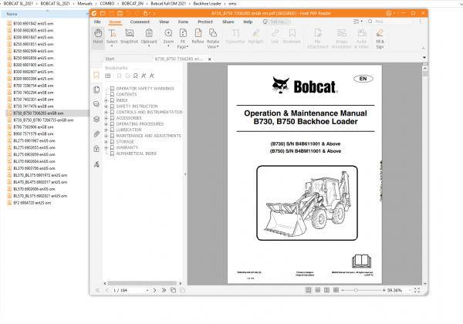Expand the INDEX bookmark
Screen dimensions: 463x324
[x=106, y=100]
